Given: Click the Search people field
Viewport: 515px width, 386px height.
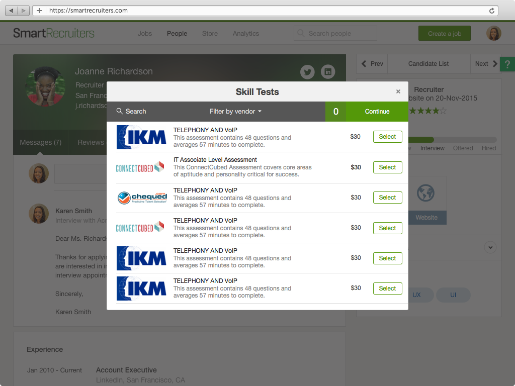Looking at the screenshot, I should tap(335, 33).
